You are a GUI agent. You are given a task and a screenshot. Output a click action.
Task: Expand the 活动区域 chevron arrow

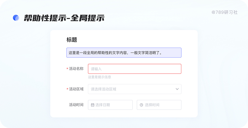(x=177, y=89)
